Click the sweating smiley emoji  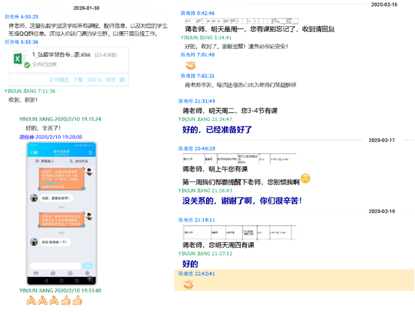click(305, 178)
